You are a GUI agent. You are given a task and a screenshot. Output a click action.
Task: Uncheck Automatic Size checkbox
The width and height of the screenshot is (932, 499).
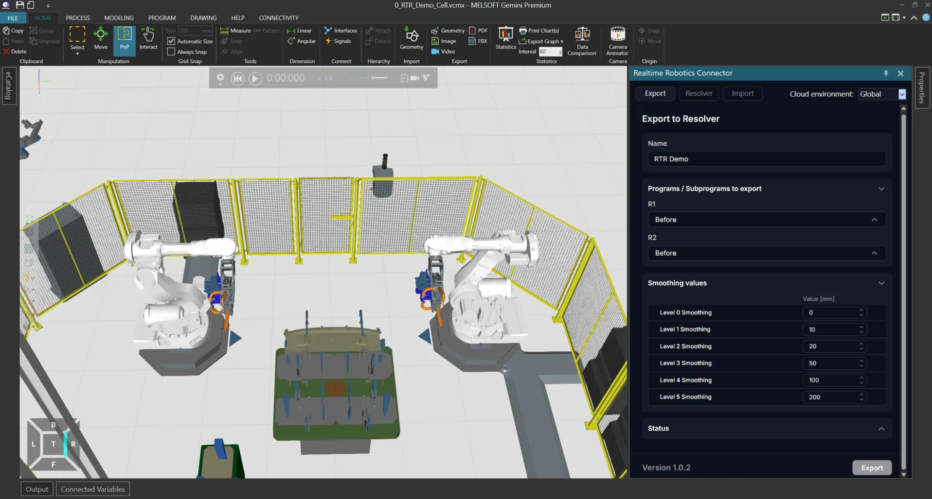pyautogui.click(x=171, y=41)
